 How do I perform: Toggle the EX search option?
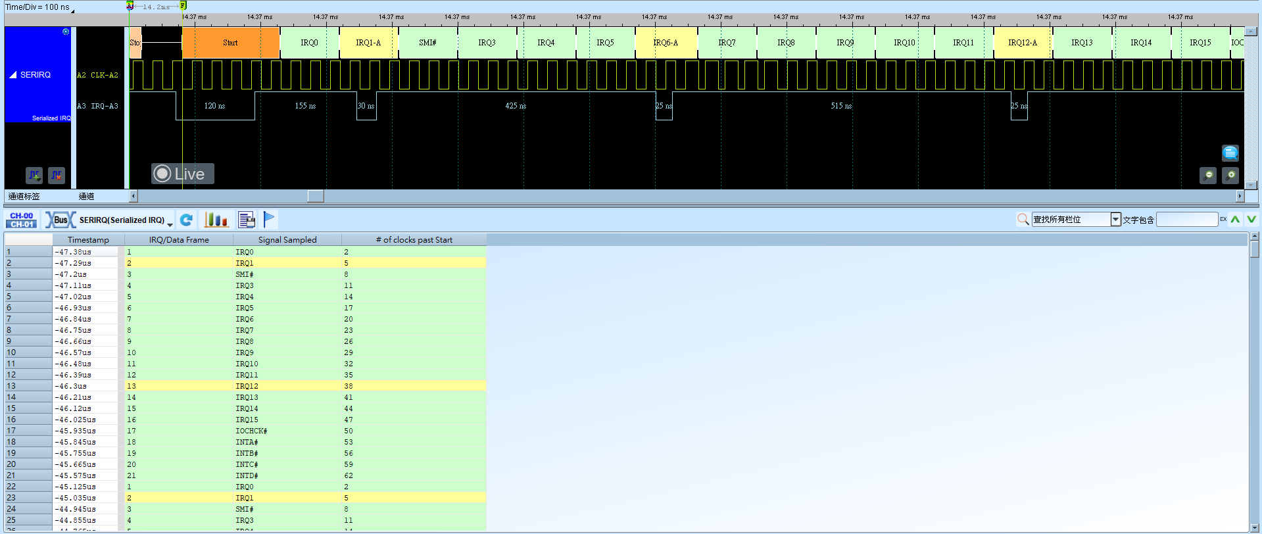[1223, 219]
